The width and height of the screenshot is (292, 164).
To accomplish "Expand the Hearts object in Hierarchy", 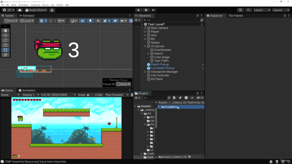I will pyautogui.click(x=148, y=54).
